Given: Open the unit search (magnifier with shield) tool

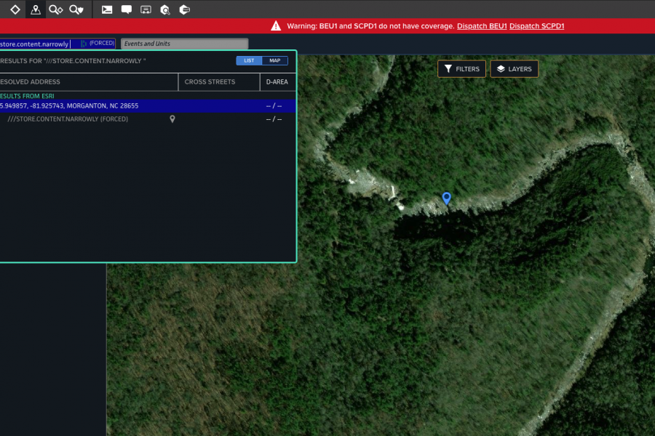Looking at the screenshot, I should (76, 9).
